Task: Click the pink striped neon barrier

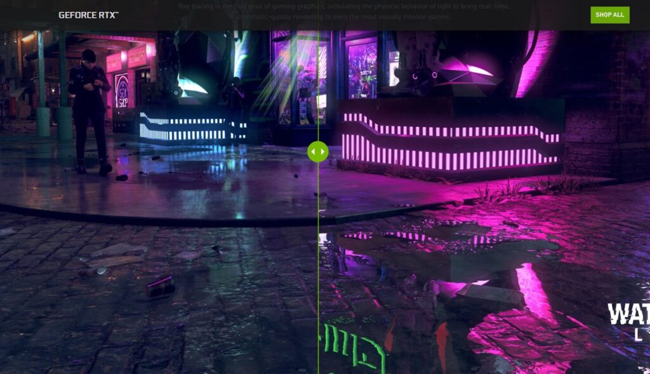Action: (x=451, y=143)
